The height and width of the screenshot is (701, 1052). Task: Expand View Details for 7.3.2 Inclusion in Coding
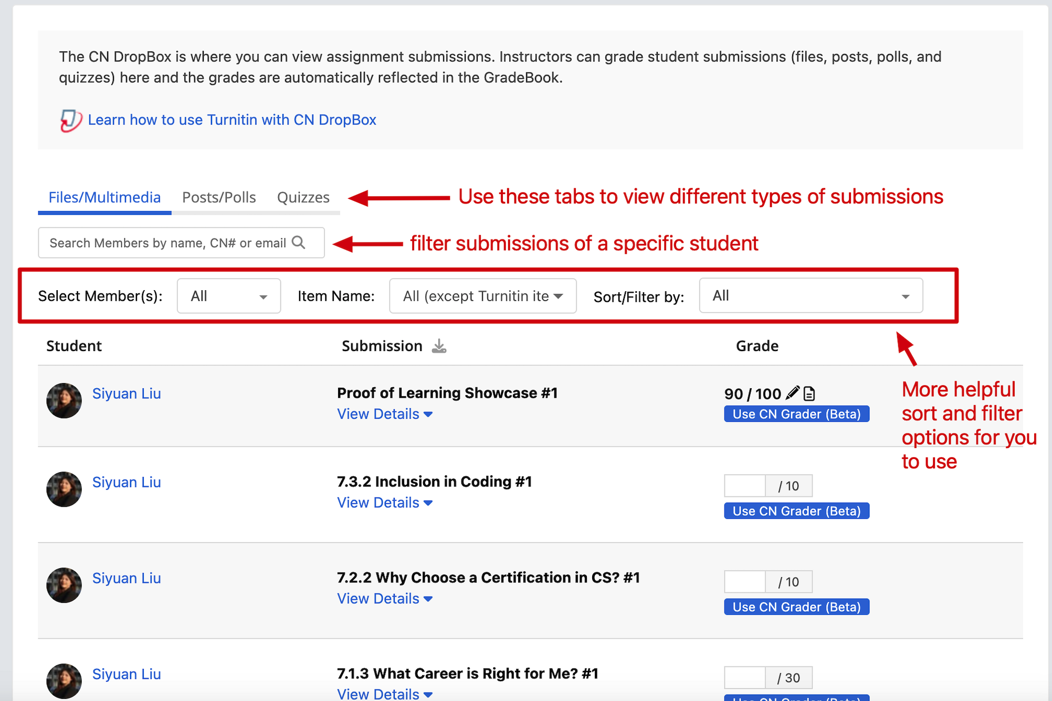(384, 503)
